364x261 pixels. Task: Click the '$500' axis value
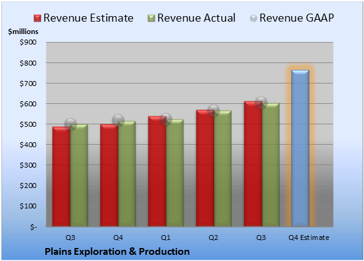coord(28,124)
